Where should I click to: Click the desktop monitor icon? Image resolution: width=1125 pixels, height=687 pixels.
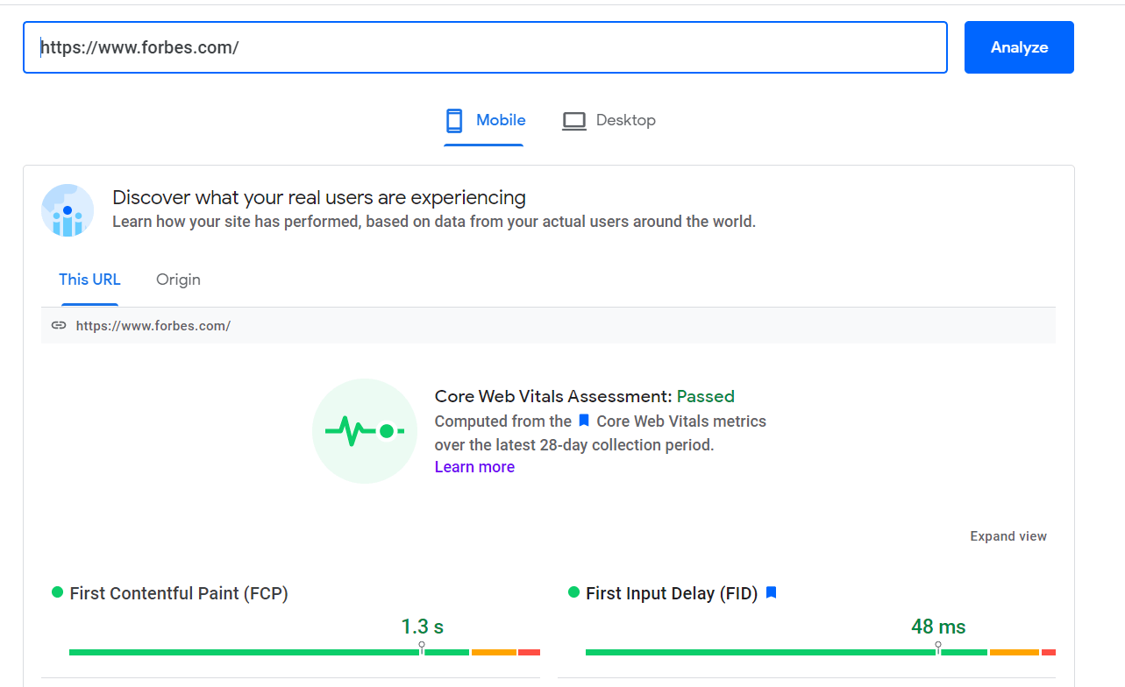pos(574,121)
